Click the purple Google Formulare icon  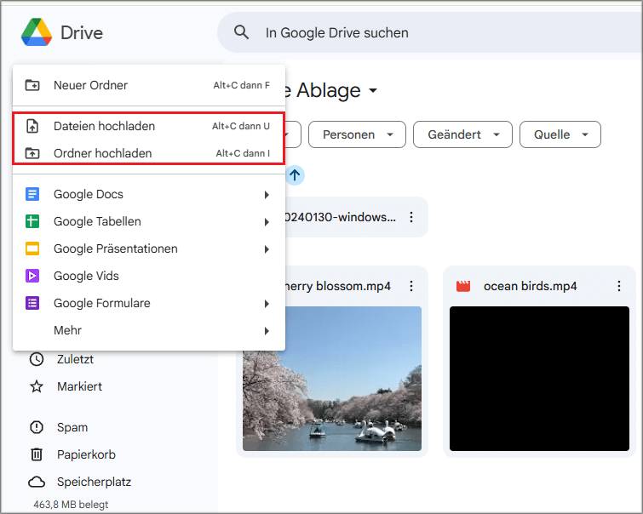pos(32,303)
